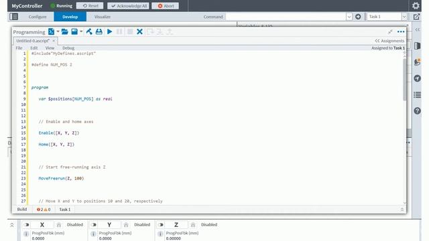The image size is (429, 241).
Task: Send the command with the arrow button
Action: [x=358, y=17]
